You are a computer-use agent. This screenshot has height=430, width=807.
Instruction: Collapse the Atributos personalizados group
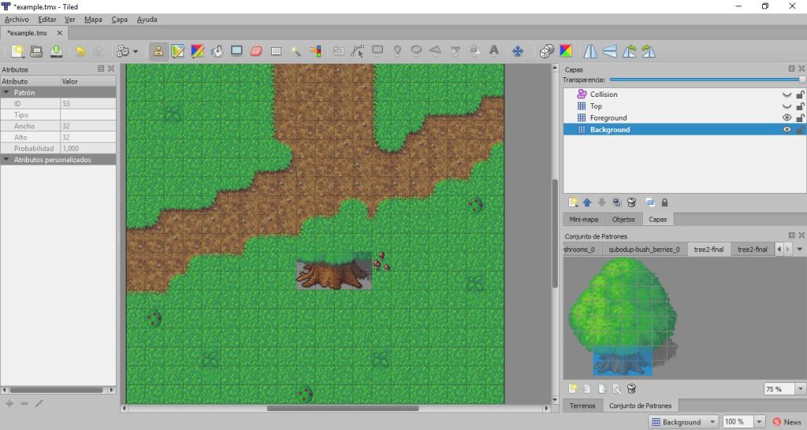[6, 160]
